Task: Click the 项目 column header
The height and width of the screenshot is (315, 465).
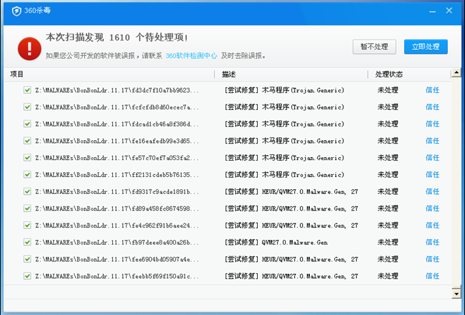Action: (x=16, y=74)
